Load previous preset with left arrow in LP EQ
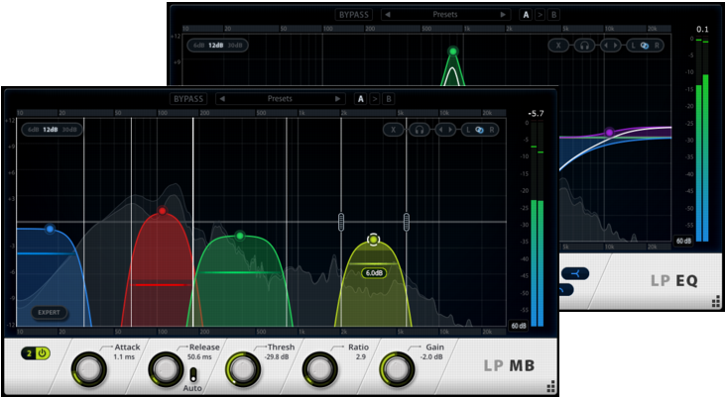Viewport: 725px width, 397px height. tap(388, 15)
